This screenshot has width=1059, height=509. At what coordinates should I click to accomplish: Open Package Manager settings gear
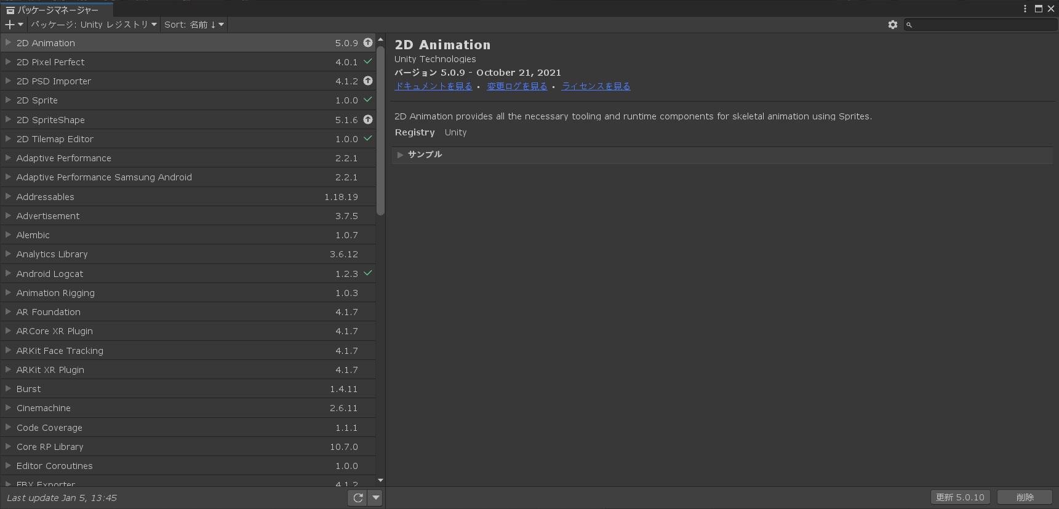[x=893, y=25]
